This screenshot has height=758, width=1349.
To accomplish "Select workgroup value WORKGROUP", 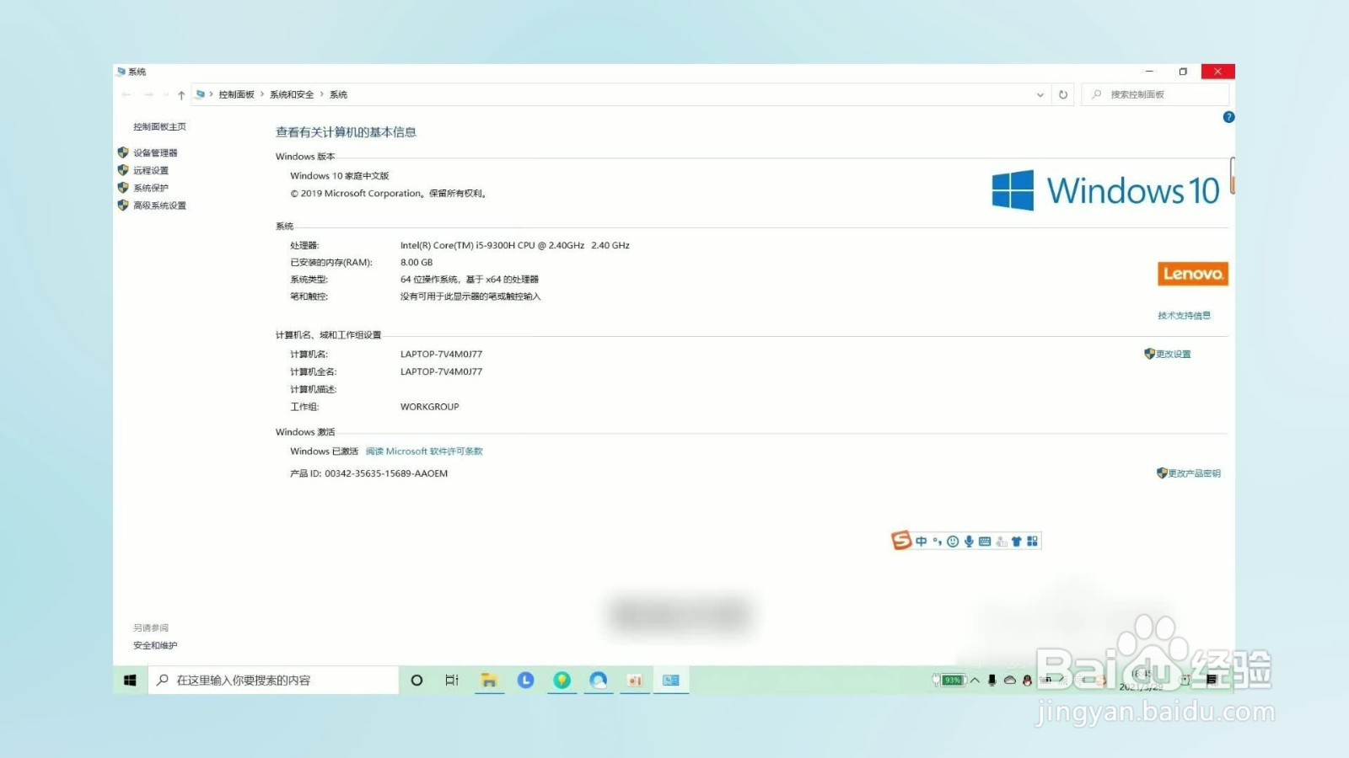I will (x=429, y=407).
